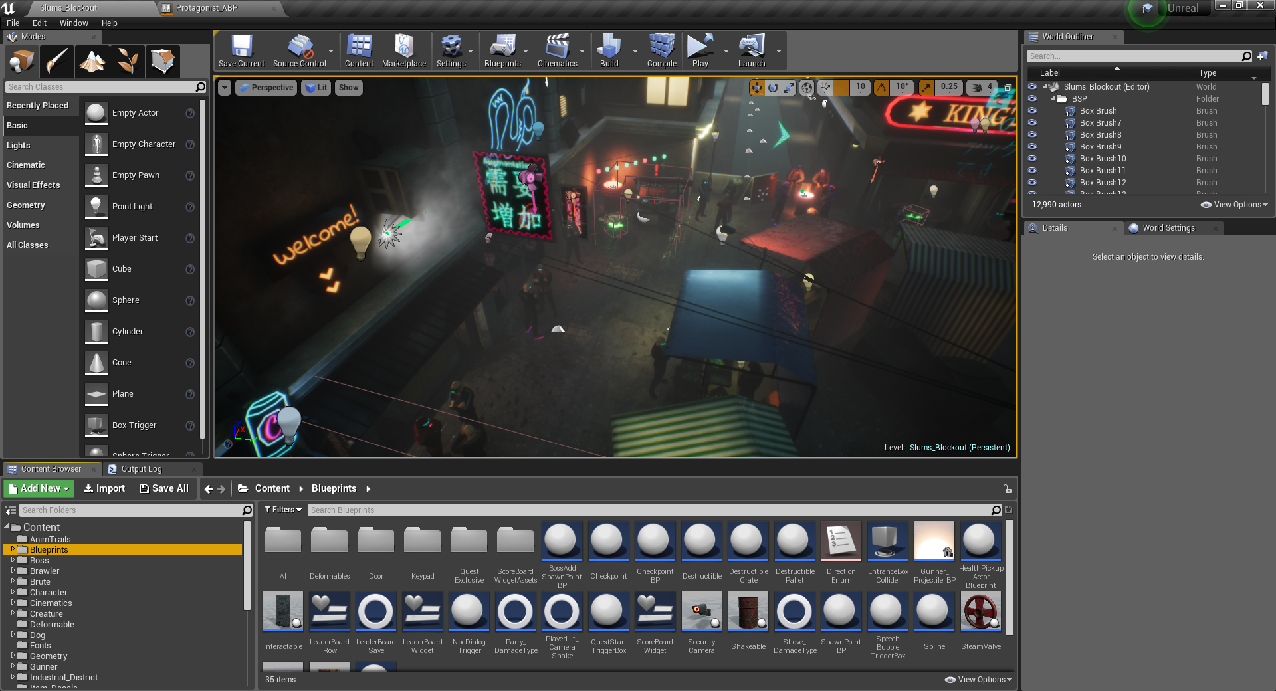Open the Window menu
Screen dimensions: 1276x691
(x=74, y=23)
